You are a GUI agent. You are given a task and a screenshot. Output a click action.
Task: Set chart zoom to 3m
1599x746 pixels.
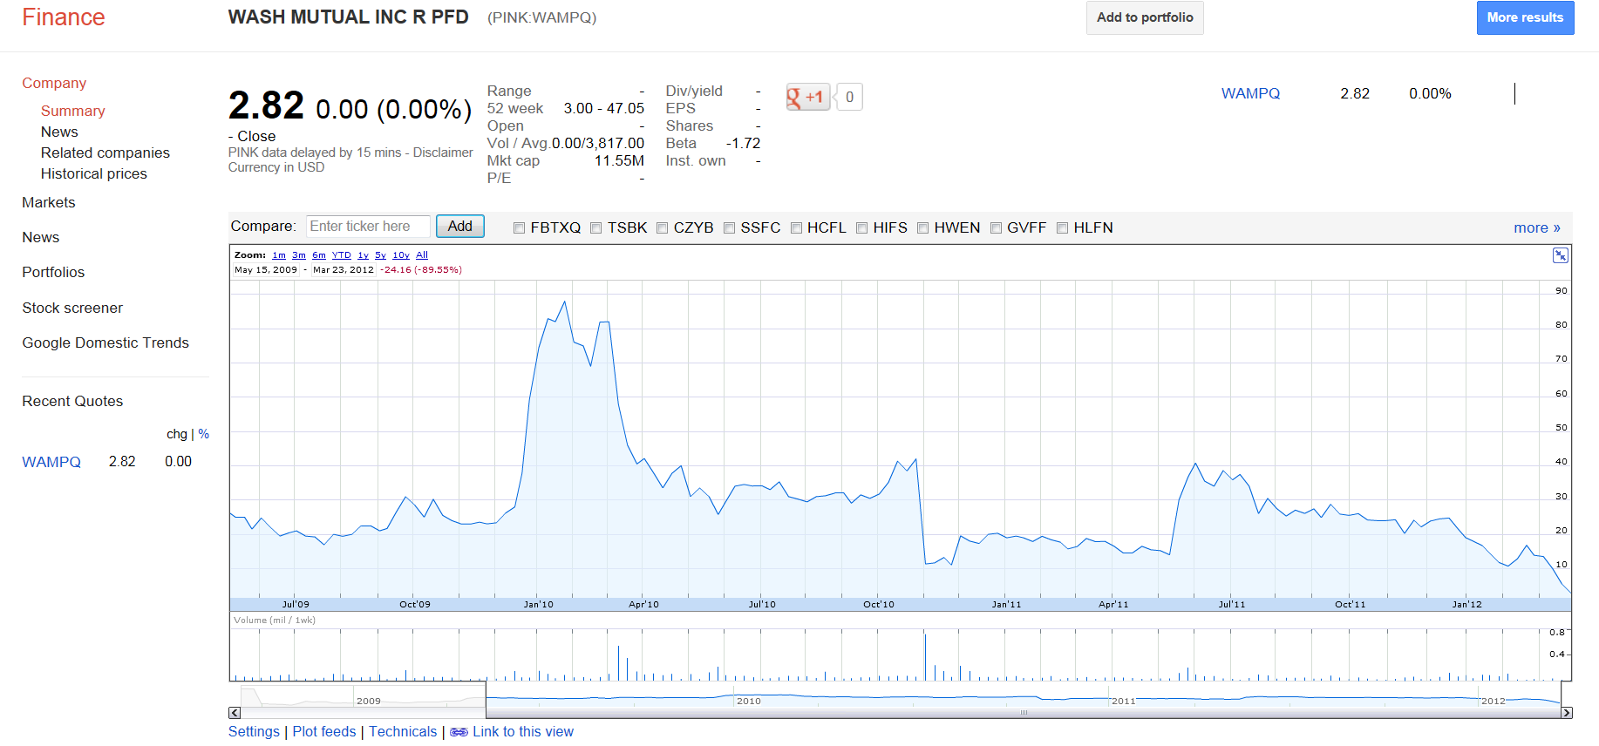tap(299, 255)
